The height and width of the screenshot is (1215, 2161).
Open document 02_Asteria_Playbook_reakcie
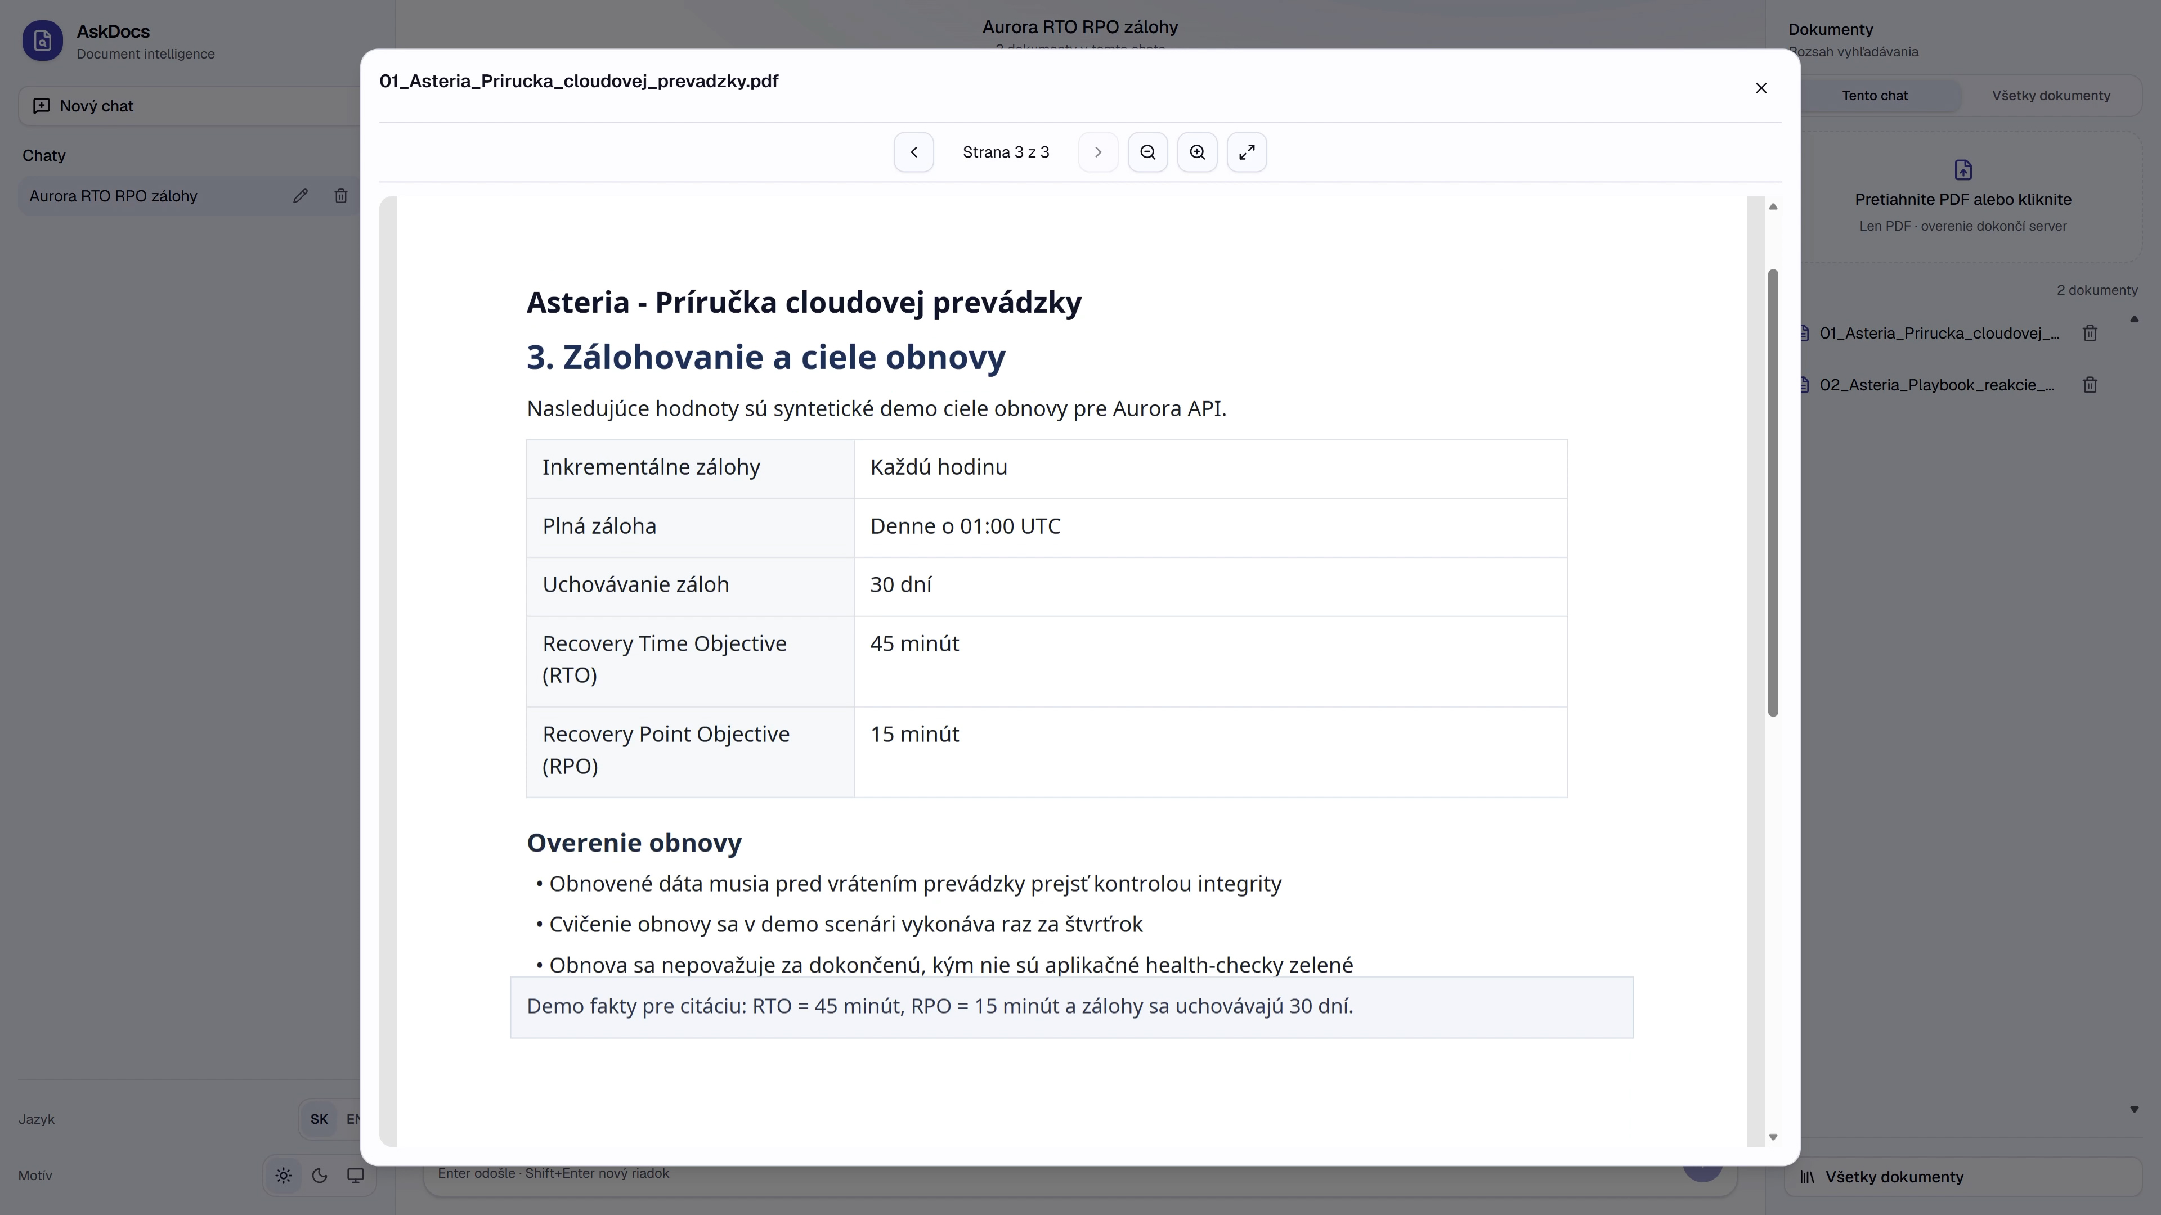(1936, 385)
